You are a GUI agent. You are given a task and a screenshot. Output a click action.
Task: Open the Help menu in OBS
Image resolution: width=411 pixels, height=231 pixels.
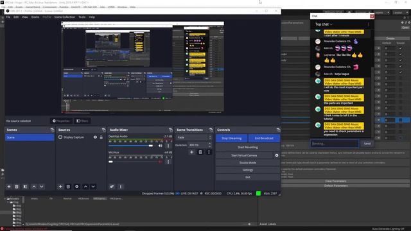[92, 17]
